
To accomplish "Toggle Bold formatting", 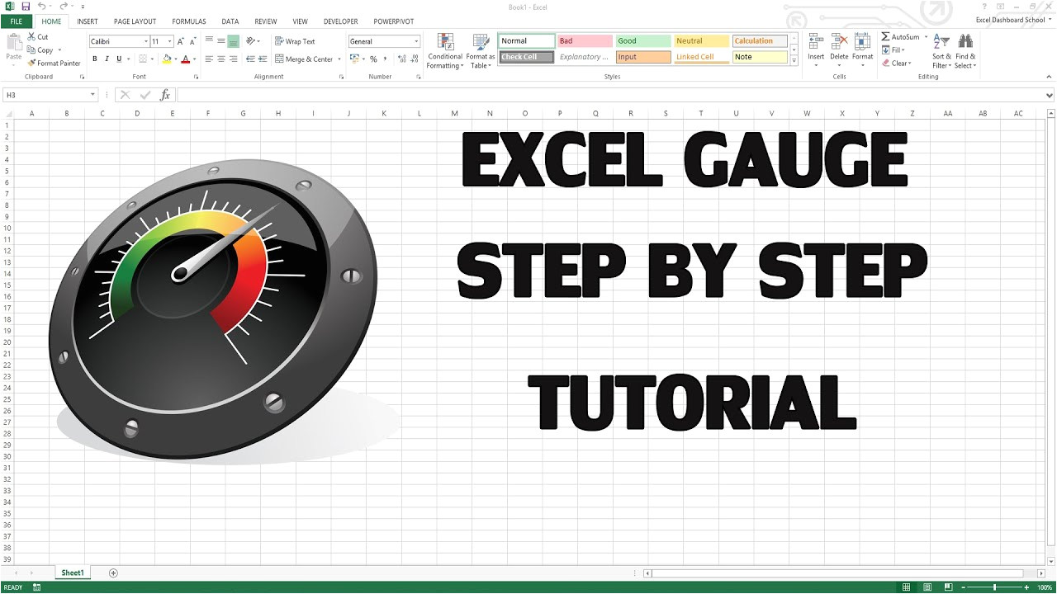I will tap(95, 59).
